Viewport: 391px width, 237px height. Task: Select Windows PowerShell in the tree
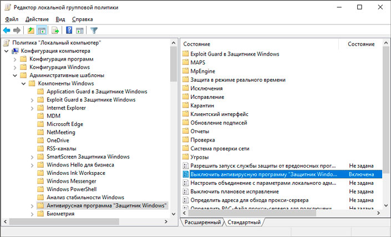coord(72,189)
